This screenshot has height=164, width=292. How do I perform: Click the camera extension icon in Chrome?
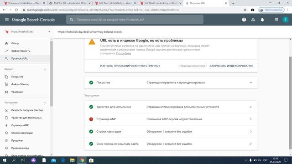(x=253, y=10)
